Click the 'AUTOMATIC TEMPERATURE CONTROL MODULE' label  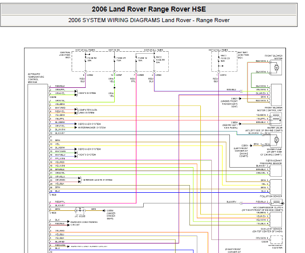(x=36, y=78)
